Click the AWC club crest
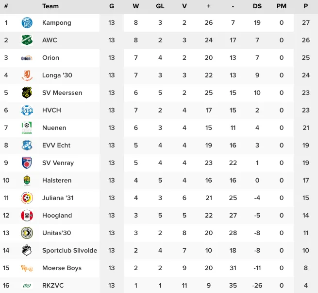318x293 pixels. pos(27,40)
